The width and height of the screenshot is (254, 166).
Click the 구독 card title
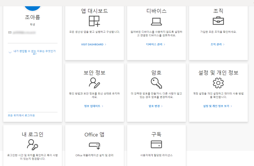point(156,134)
